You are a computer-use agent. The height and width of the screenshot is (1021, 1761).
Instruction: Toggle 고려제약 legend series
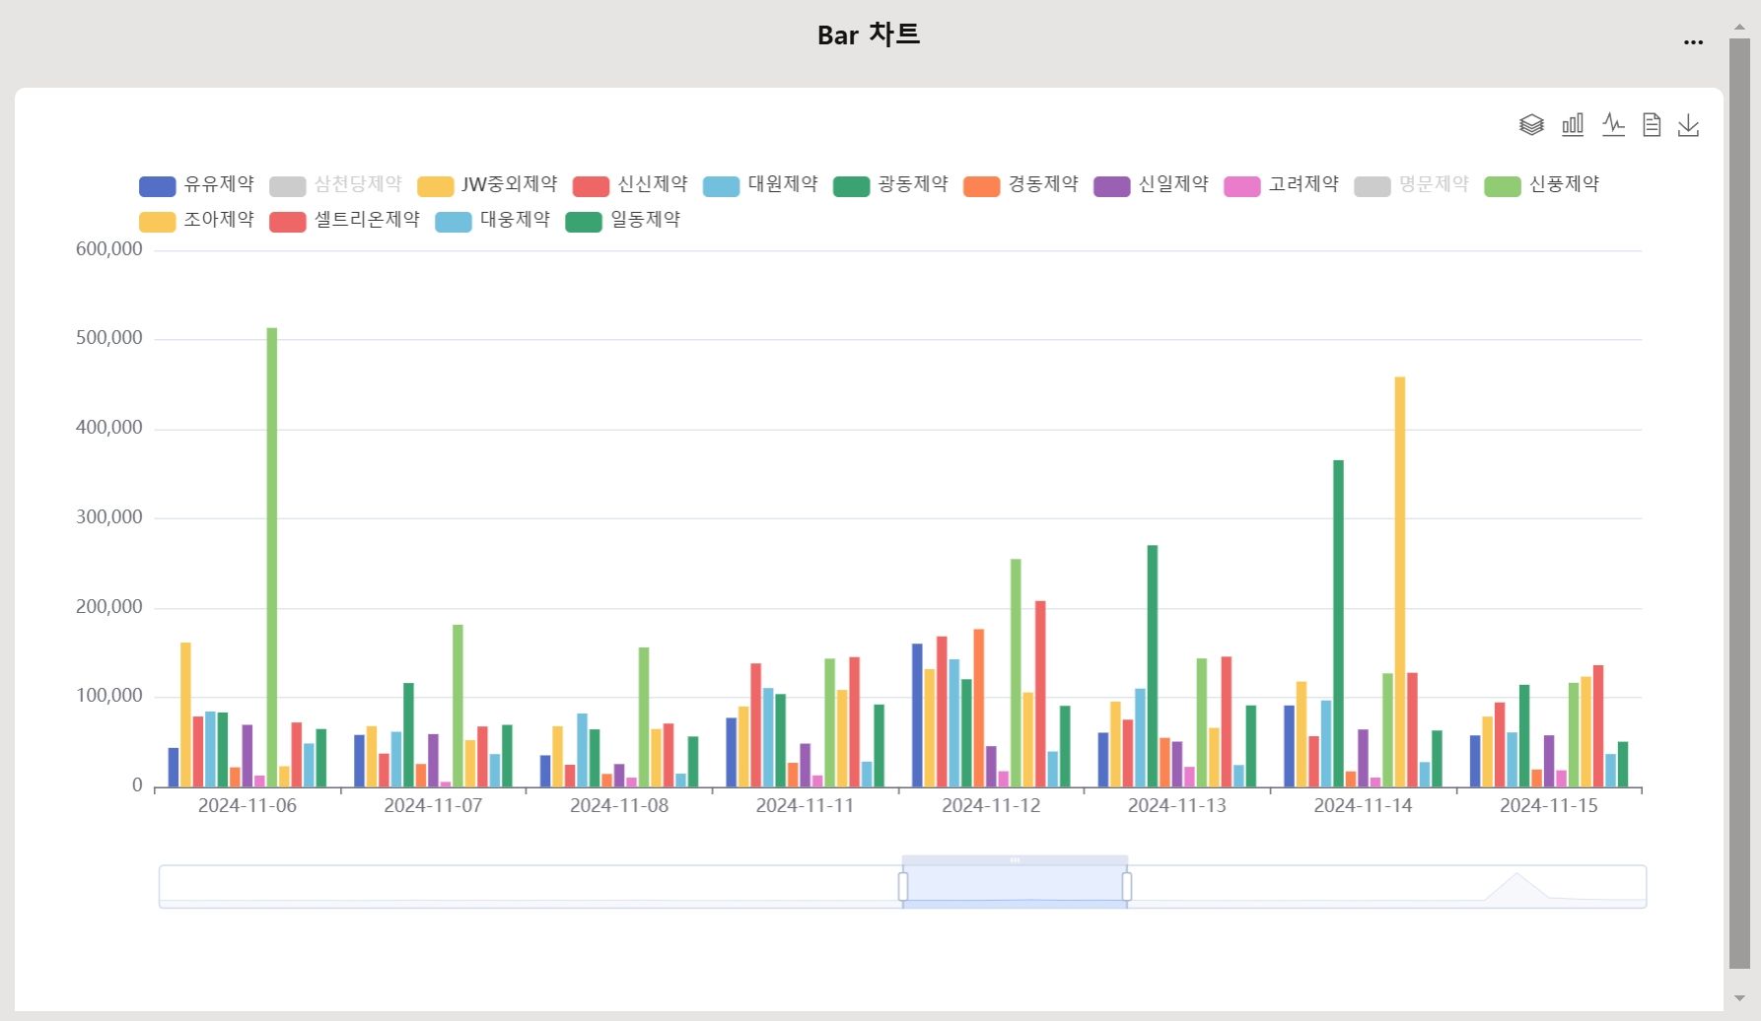1281,185
